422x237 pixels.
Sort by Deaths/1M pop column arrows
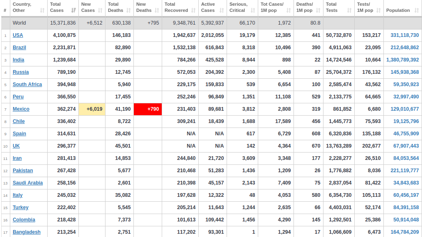coord(319,11)
